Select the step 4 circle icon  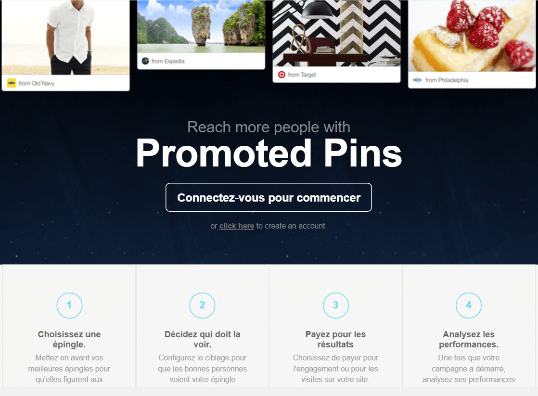(469, 305)
